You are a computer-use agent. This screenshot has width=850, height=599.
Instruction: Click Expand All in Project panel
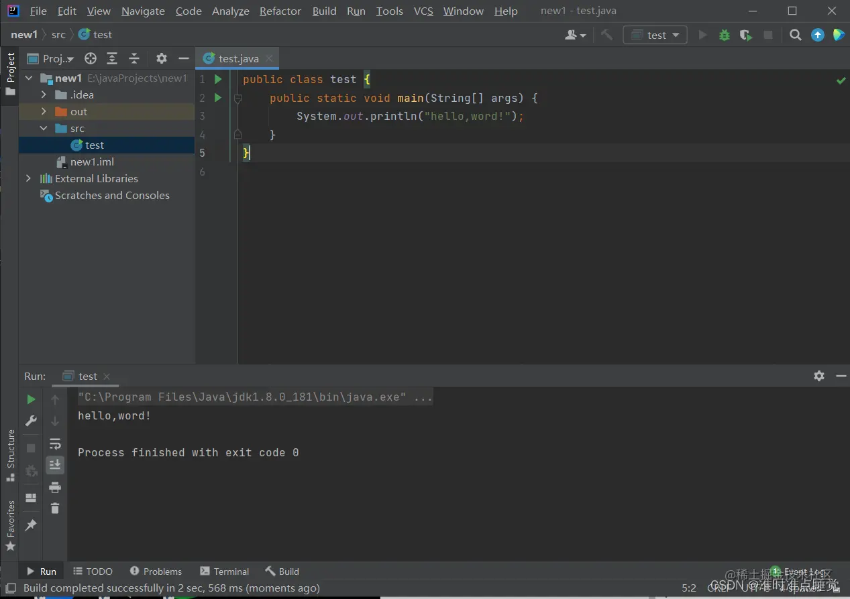click(112, 58)
